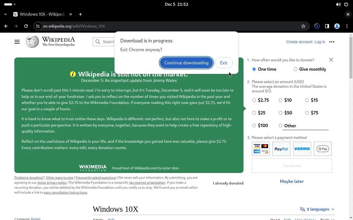Viewport: 353px width, 220px height.
Task: Open easy cancellation instructions link
Action: 66,193
